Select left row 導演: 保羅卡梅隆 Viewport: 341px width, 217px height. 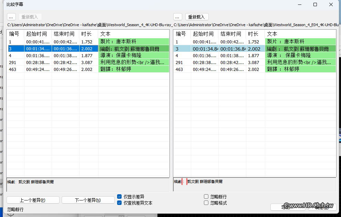[88, 56]
